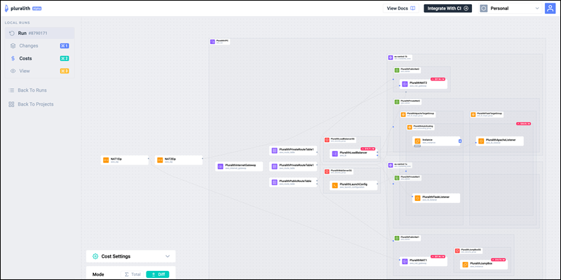Screen dimensions: 561x280
Task: Go Back To Runs
Action: click(x=32, y=90)
